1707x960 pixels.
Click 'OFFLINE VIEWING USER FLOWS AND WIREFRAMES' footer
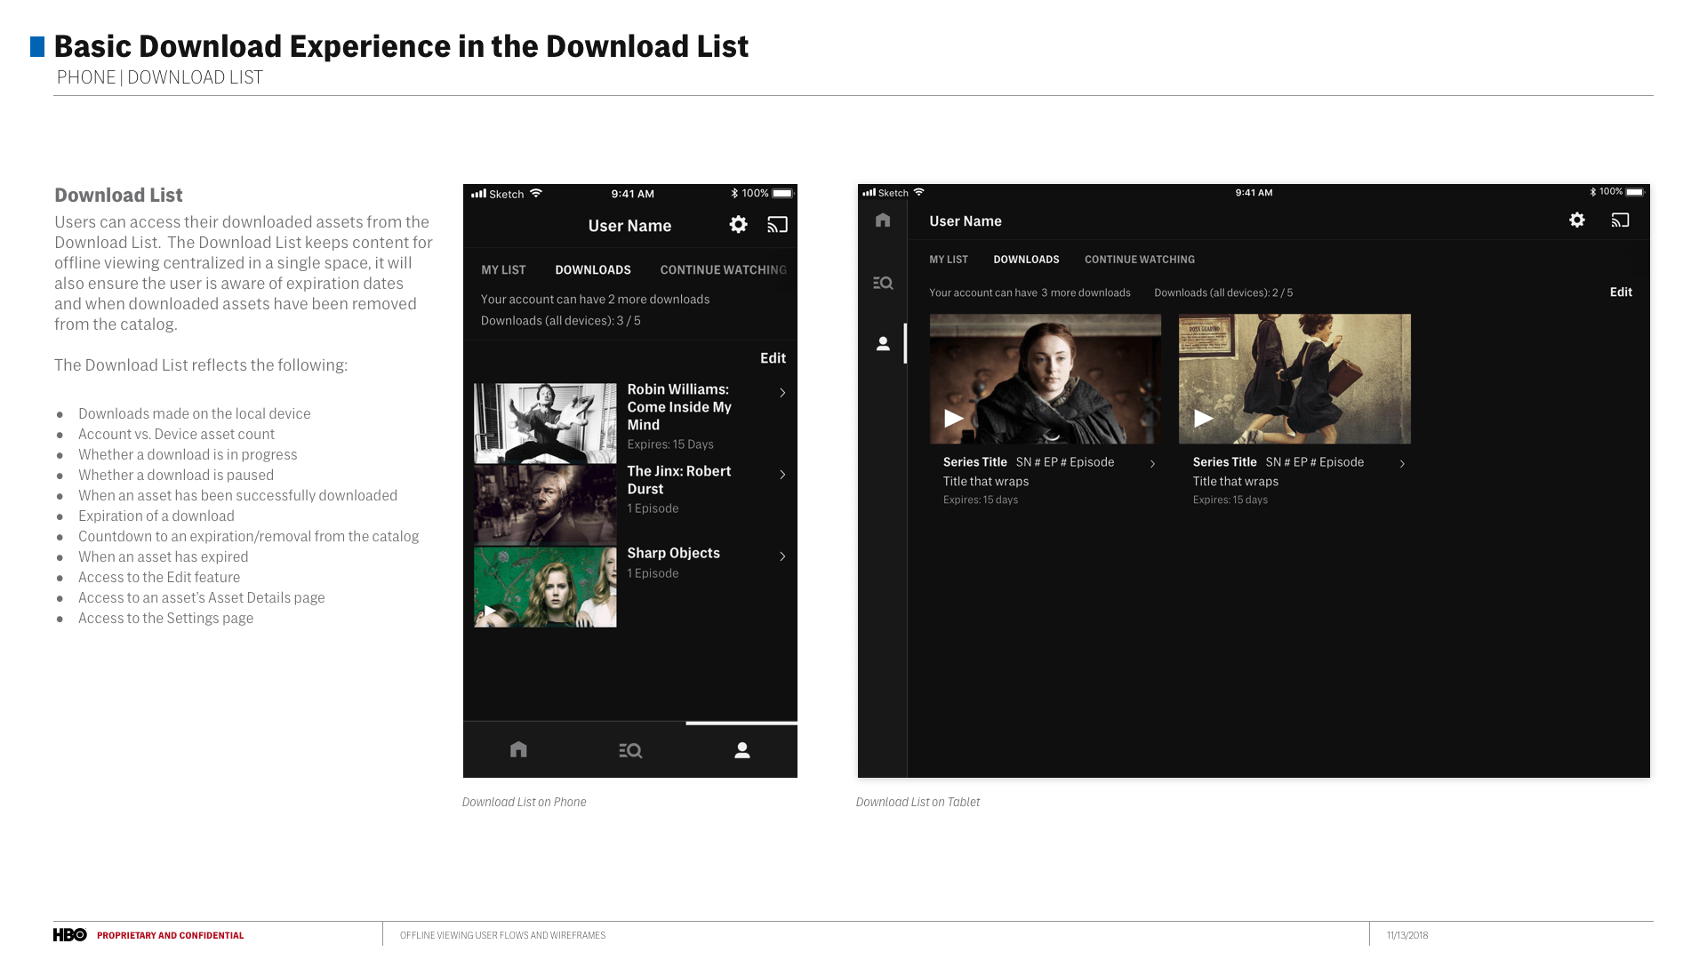pos(502,935)
